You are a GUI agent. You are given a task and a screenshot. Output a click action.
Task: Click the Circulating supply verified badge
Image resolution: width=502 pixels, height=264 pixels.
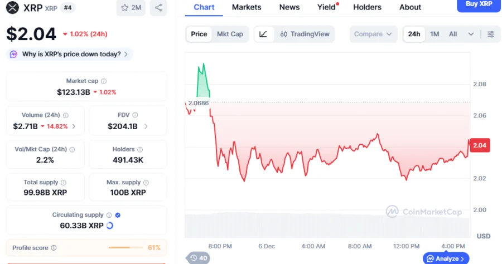[118, 215]
